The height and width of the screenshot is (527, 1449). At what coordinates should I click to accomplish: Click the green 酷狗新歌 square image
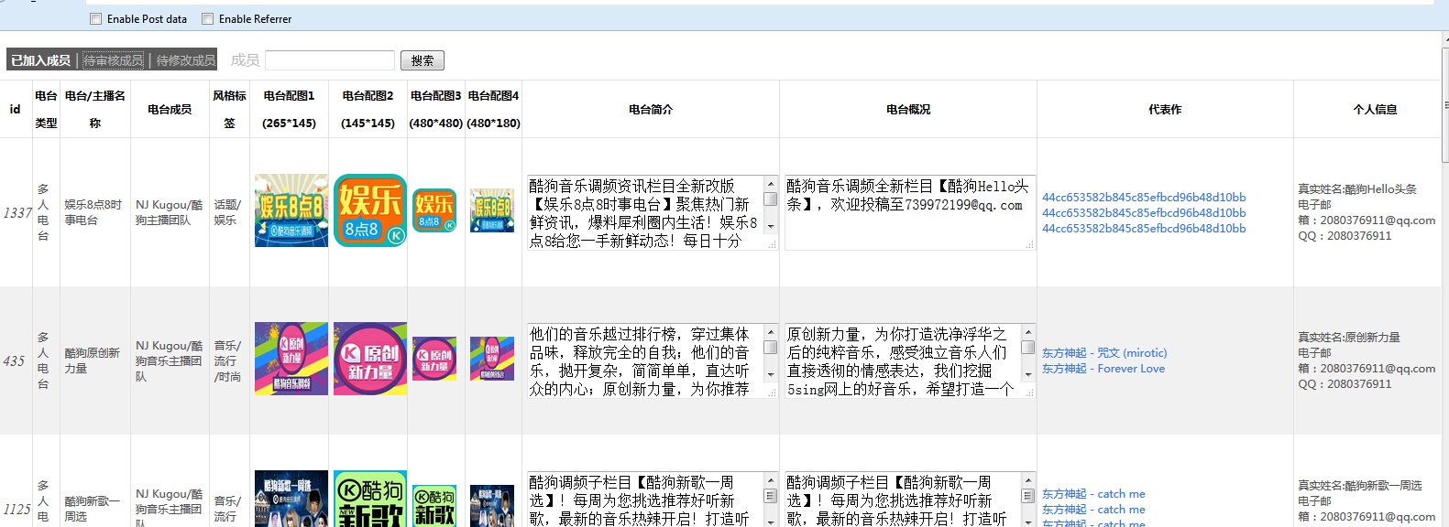pos(370,499)
